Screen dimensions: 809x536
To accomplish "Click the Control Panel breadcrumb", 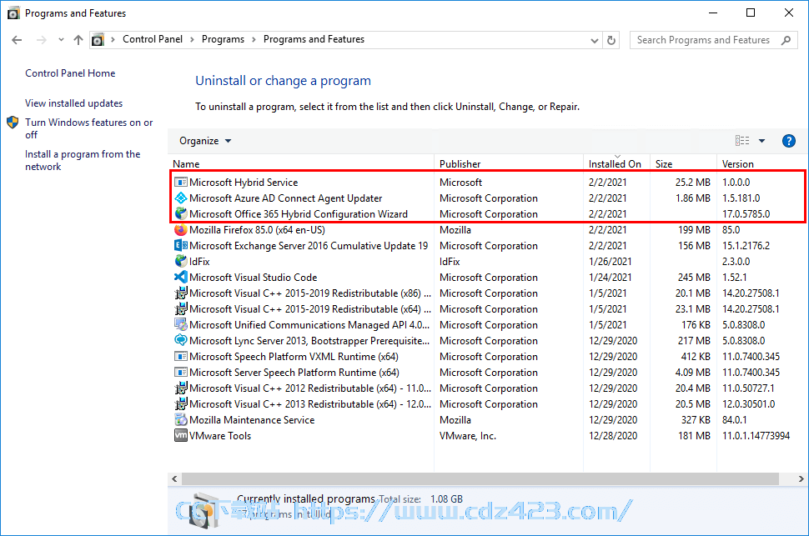I will pos(153,39).
